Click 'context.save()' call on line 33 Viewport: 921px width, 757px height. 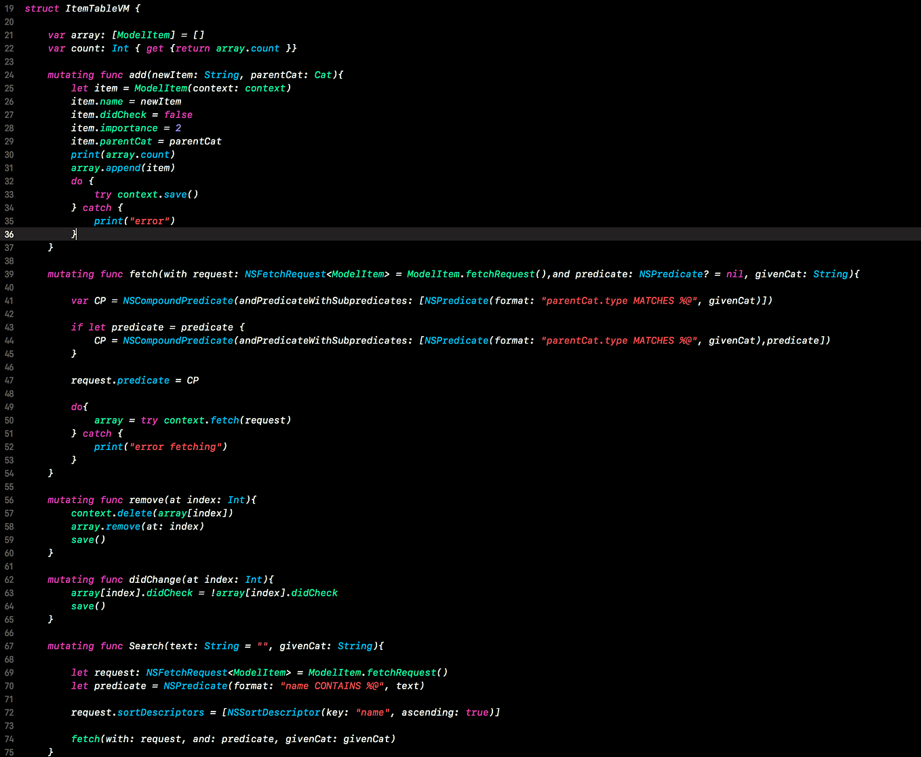pos(158,195)
